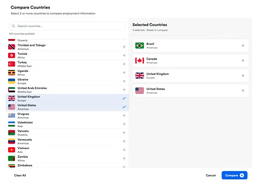Viewport: 258px width, 185px height.
Task: Select the Zimbabwe row text
Action: tap(25, 165)
